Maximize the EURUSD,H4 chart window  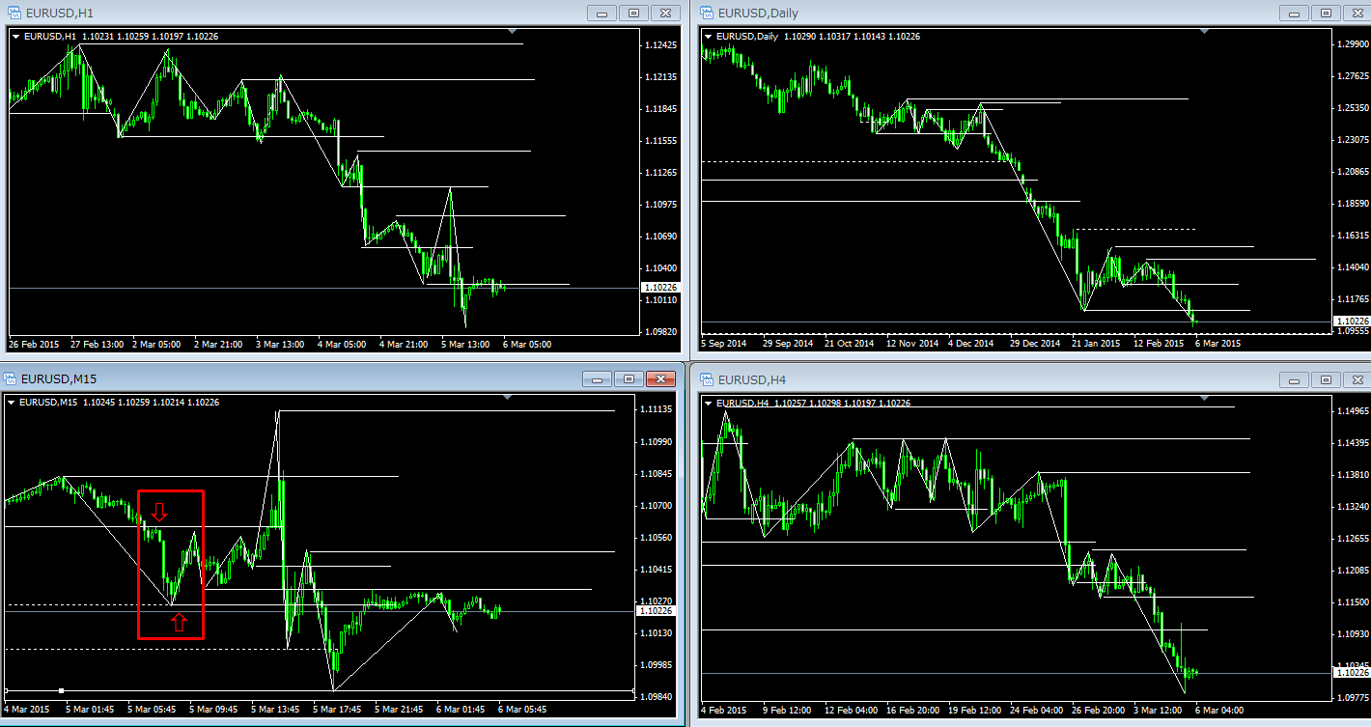tap(1326, 379)
